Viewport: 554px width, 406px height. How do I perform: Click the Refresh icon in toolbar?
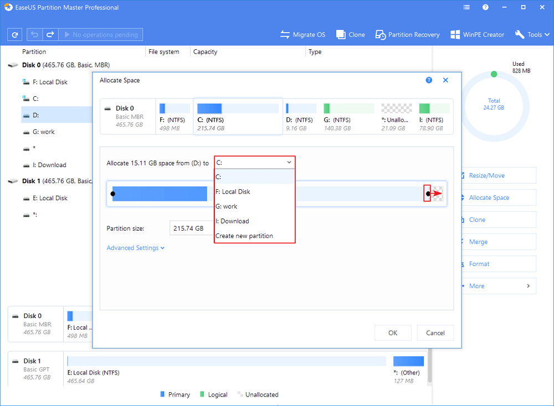[15, 34]
